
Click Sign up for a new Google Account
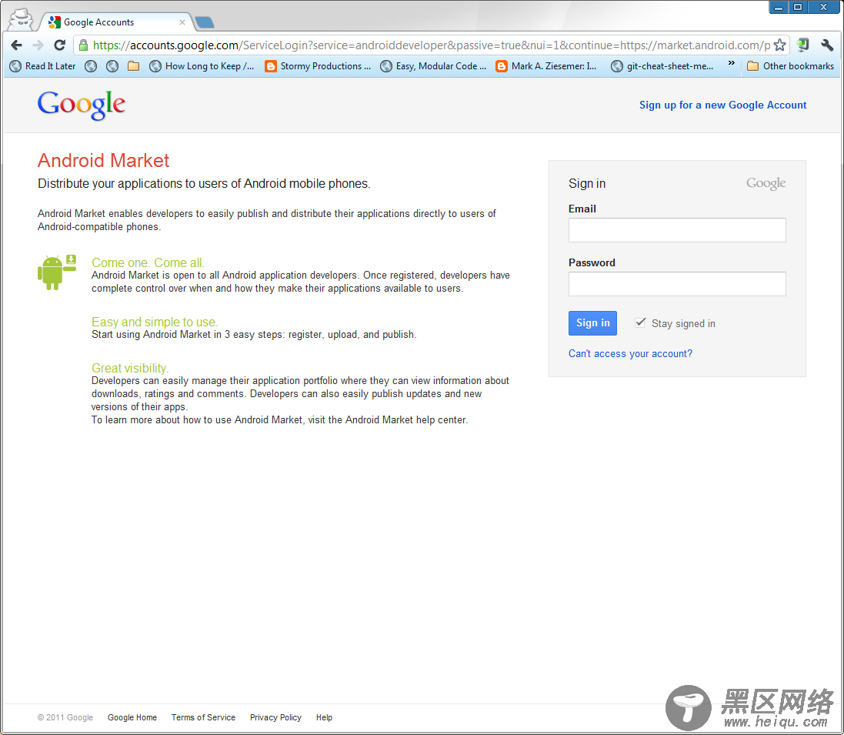pos(723,105)
